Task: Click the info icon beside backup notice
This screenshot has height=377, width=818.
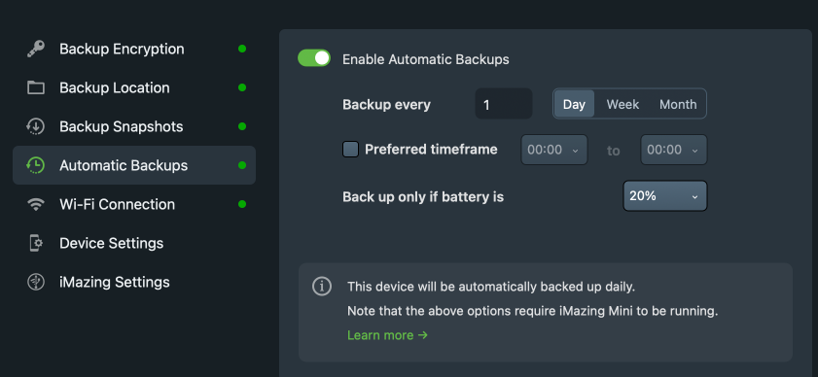Action: coord(322,287)
